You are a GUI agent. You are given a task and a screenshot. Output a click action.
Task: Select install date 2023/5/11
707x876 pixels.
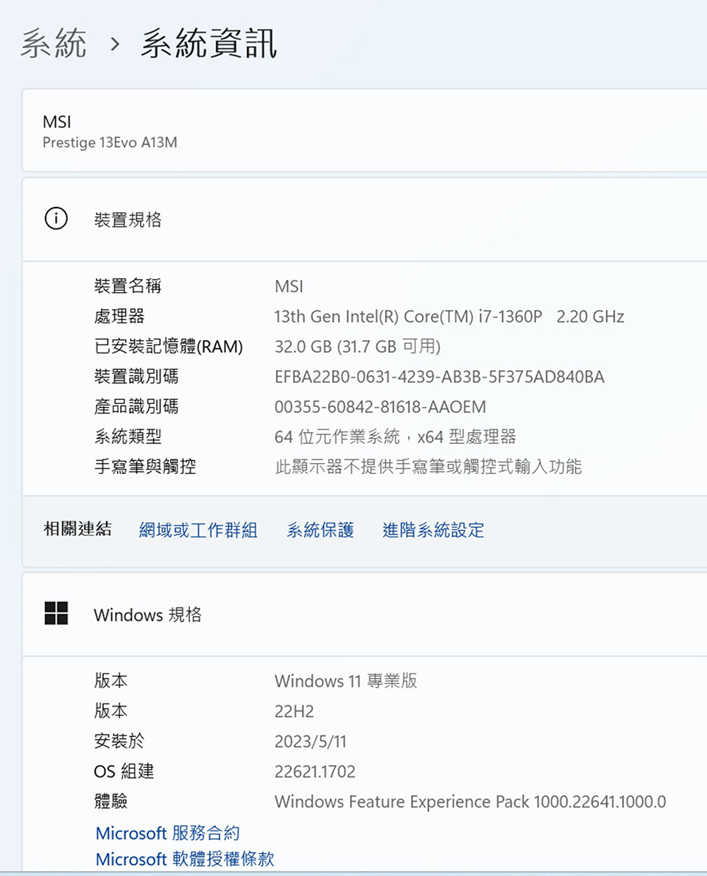coord(311,741)
